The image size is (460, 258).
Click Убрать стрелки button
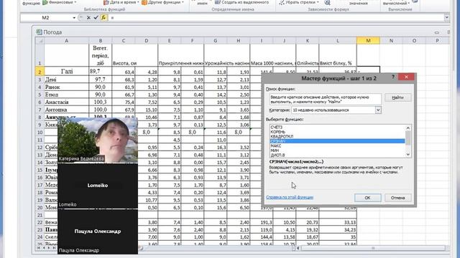click(299, 2)
